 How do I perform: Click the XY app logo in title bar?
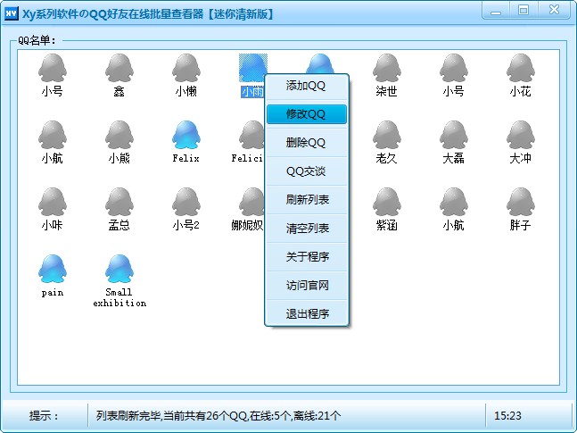tap(11, 14)
